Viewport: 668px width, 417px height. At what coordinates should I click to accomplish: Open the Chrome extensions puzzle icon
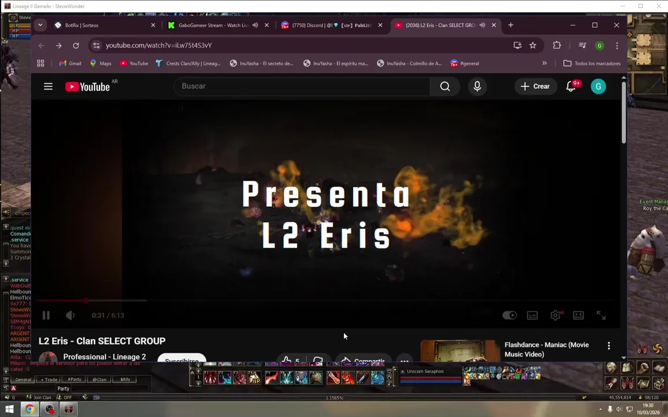(x=557, y=45)
